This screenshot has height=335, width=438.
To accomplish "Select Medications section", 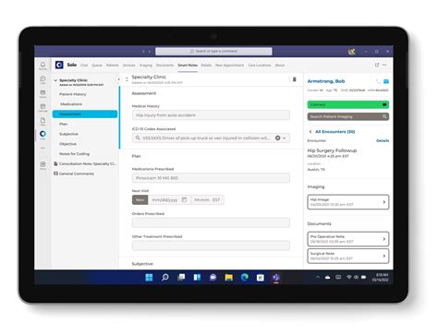I will tap(71, 104).
